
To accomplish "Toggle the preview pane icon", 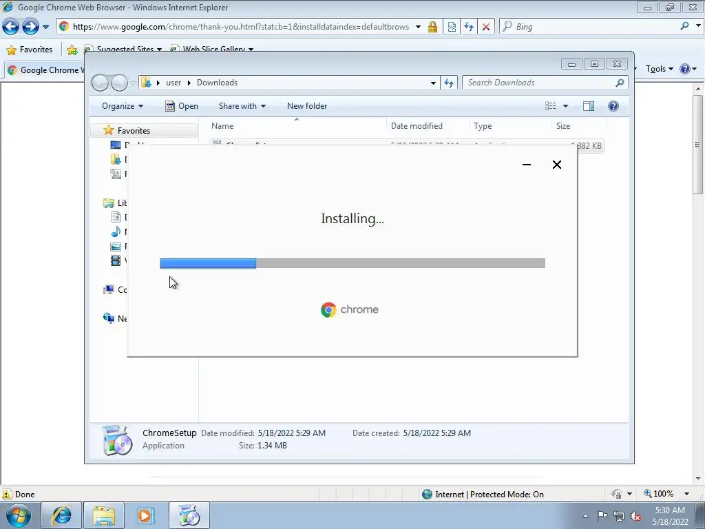I will [589, 106].
